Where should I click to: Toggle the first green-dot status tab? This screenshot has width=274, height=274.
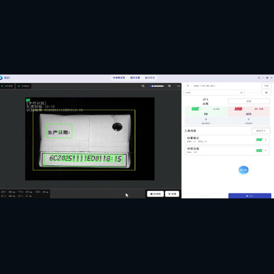pos(7,86)
